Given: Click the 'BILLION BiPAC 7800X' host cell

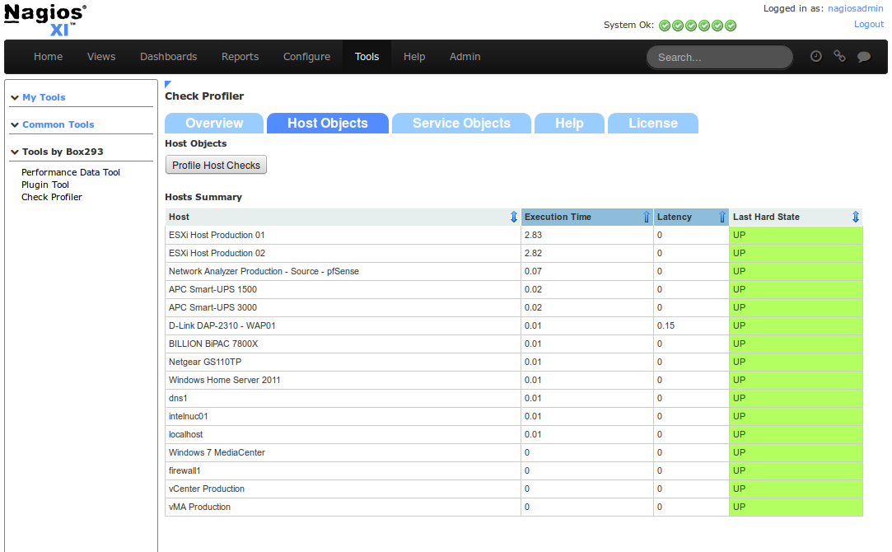Looking at the screenshot, I should coord(343,344).
